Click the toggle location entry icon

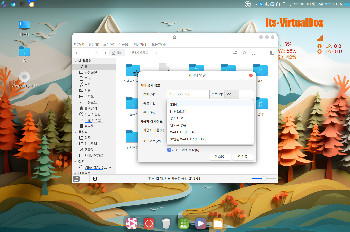[x=235, y=53]
